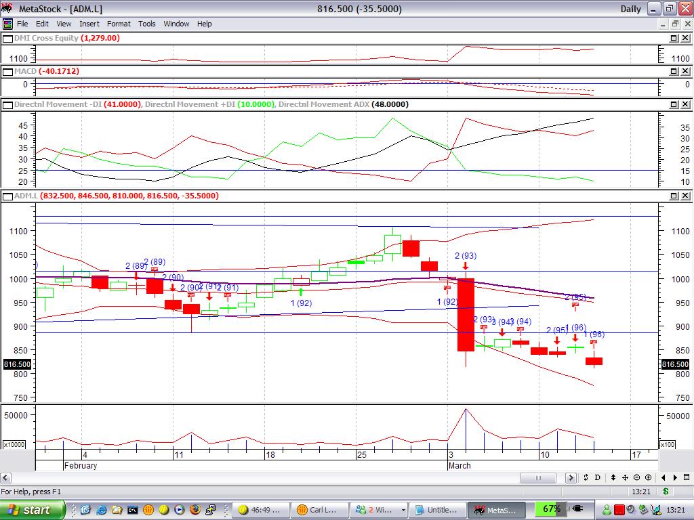The width and height of the screenshot is (694, 520).
Task: Maximize the Directional Movement inner window
Action: (x=673, y=104)
